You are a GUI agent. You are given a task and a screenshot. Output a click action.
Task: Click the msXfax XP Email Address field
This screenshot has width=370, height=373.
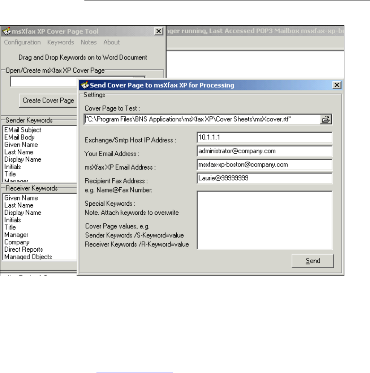click(265, 165)
